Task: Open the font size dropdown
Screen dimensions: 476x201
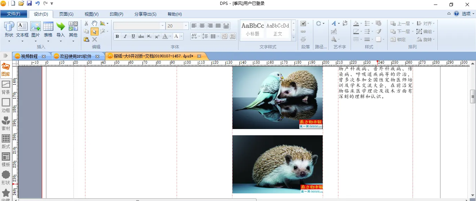Action: pyautogui.click(x=186, y=26)
